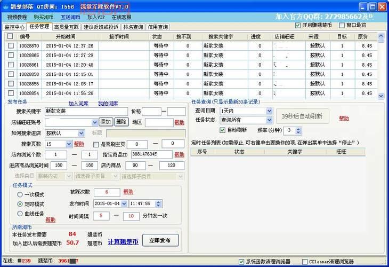Viewport: 389px width, 267px height.
Task: Open the 信用查询 tab
Action: (x=158, y=27)
